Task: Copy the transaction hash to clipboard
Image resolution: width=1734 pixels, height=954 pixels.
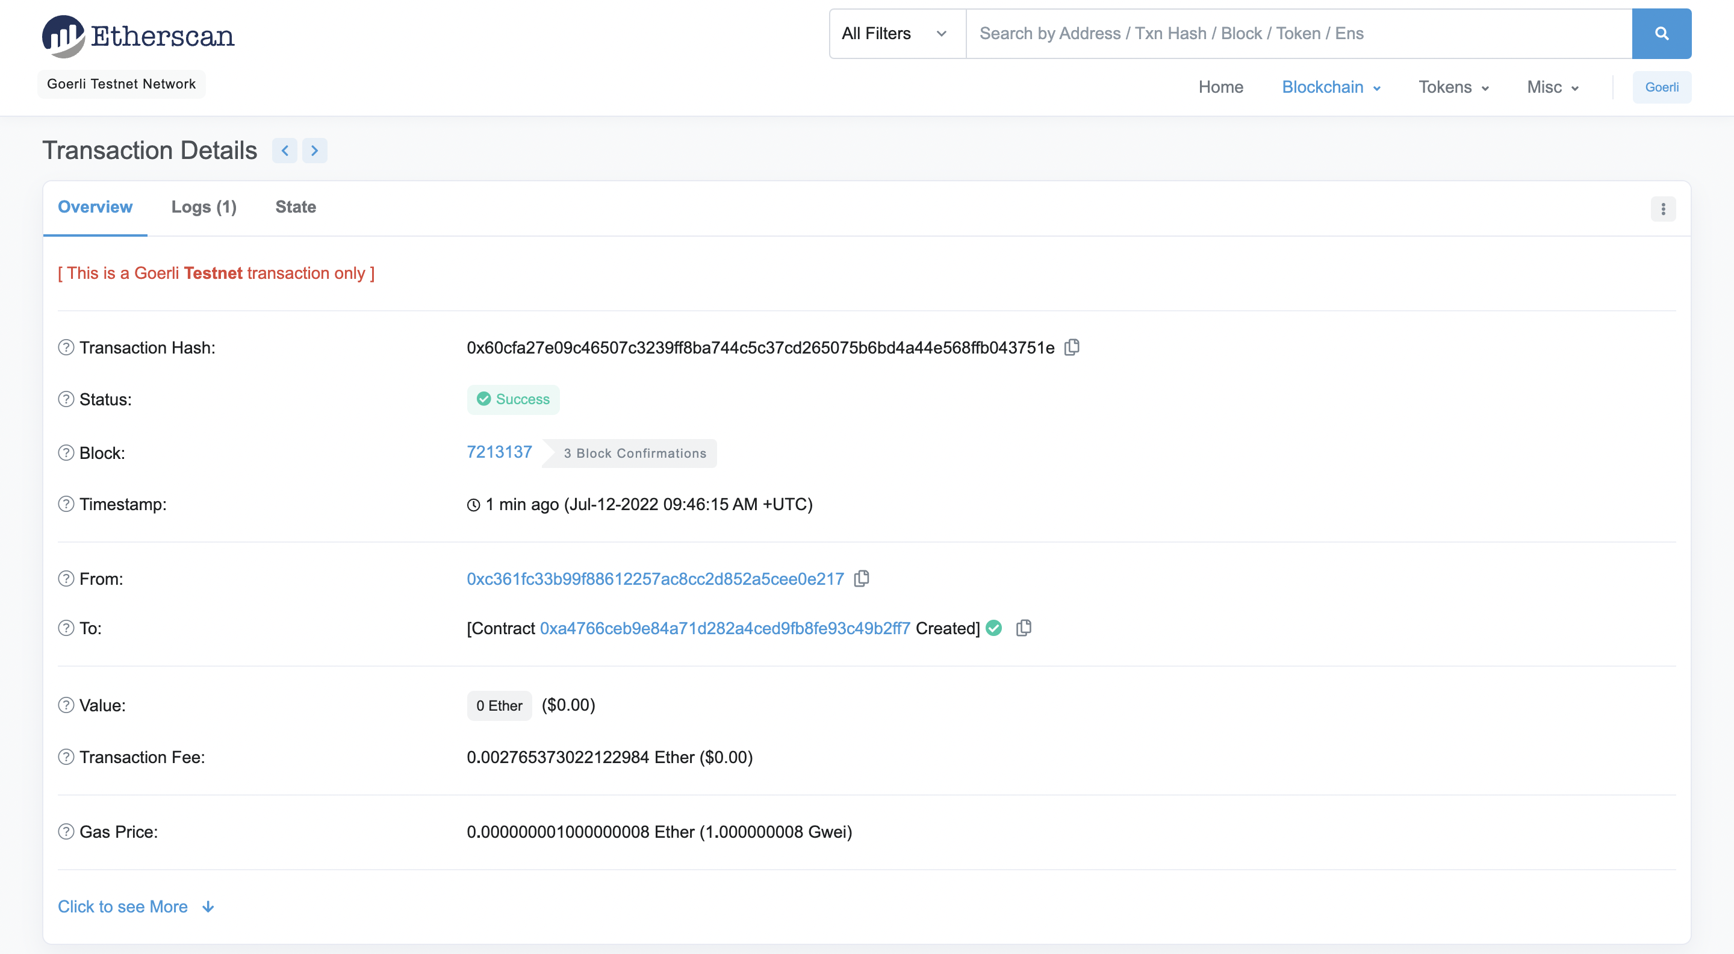Action: tap(1072, 348)
